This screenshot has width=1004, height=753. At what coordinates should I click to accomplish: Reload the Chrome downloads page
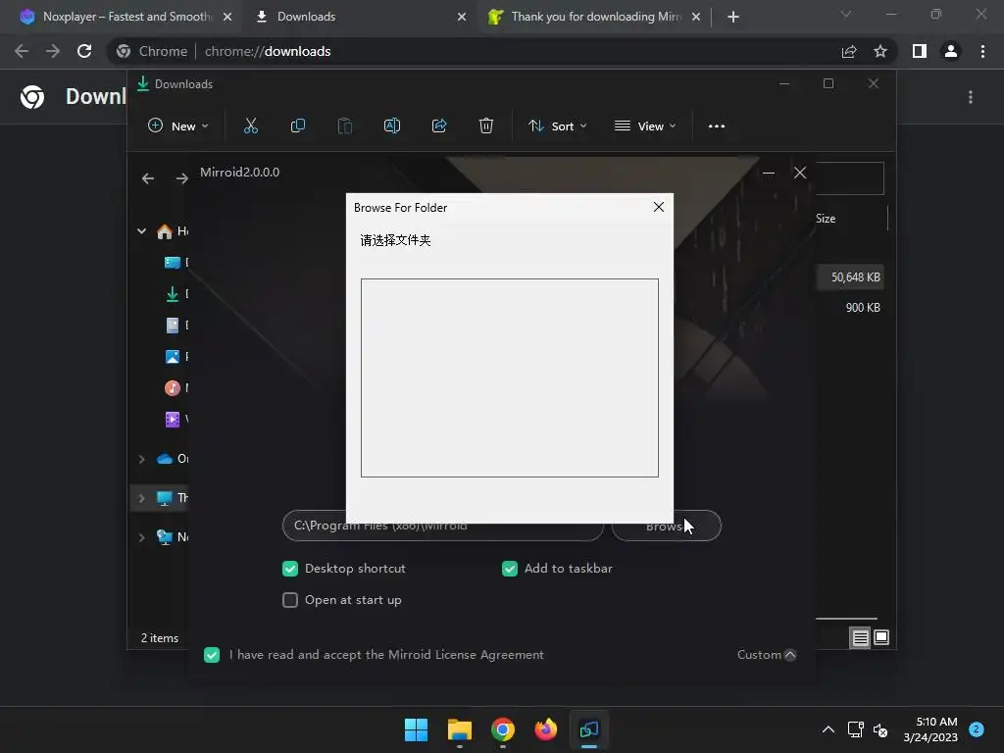pyautogui.click(x=84, y=51)
